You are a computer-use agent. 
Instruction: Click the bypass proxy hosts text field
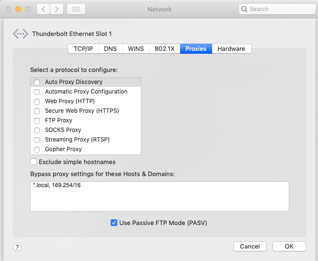coord(159,196)
